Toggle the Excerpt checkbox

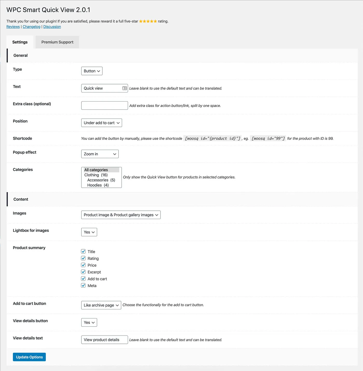[x=83, y=272]
